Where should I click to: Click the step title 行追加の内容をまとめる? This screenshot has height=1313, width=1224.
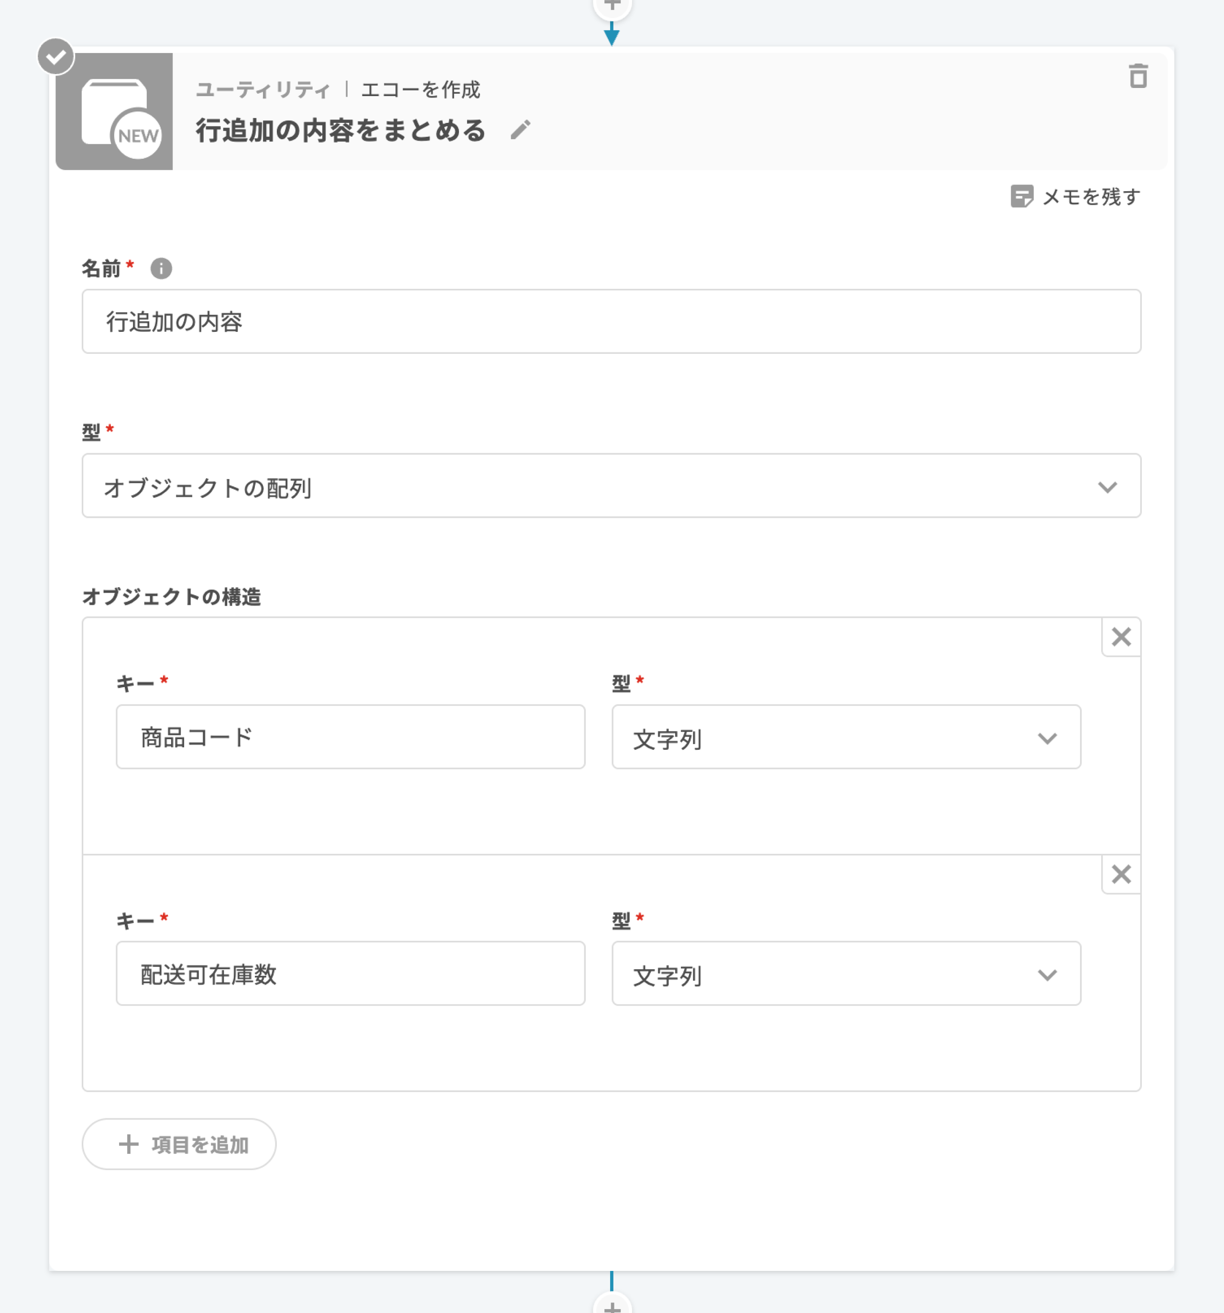click(x=341, y=131)
